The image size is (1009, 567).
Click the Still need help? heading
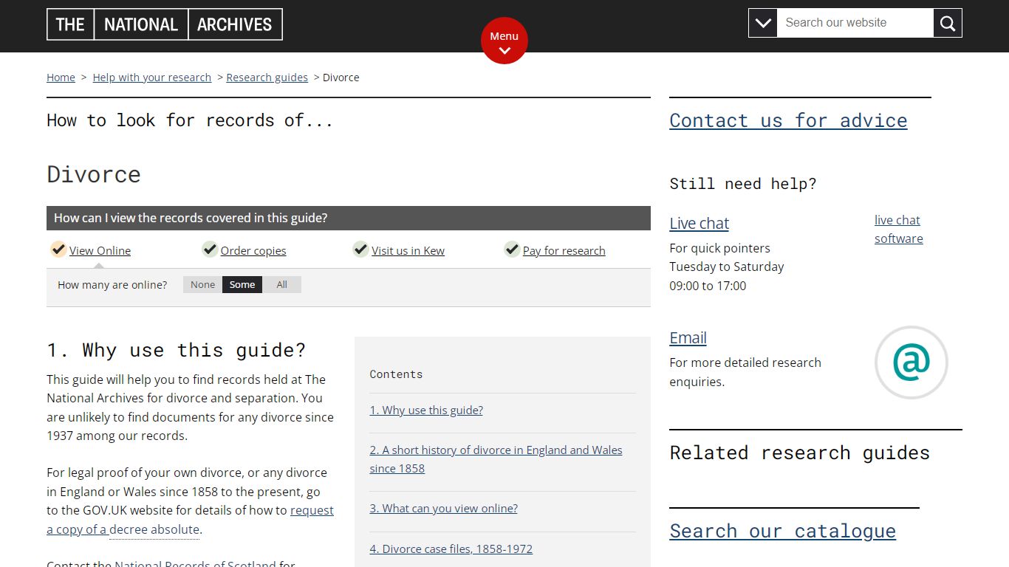tap(742, 184)
